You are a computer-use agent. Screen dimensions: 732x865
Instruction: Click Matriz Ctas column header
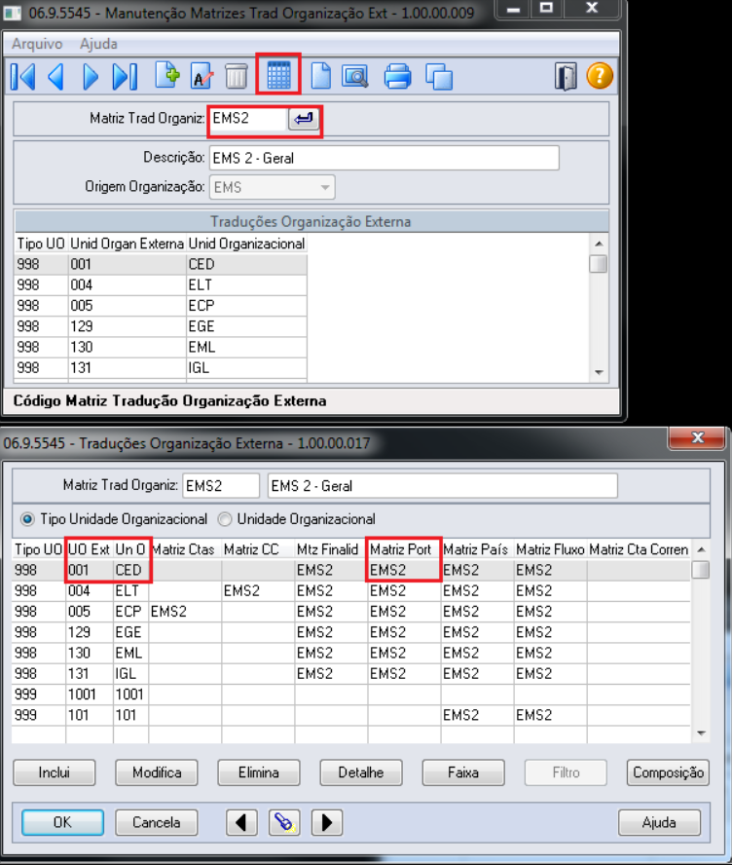(x=185, y=549)
